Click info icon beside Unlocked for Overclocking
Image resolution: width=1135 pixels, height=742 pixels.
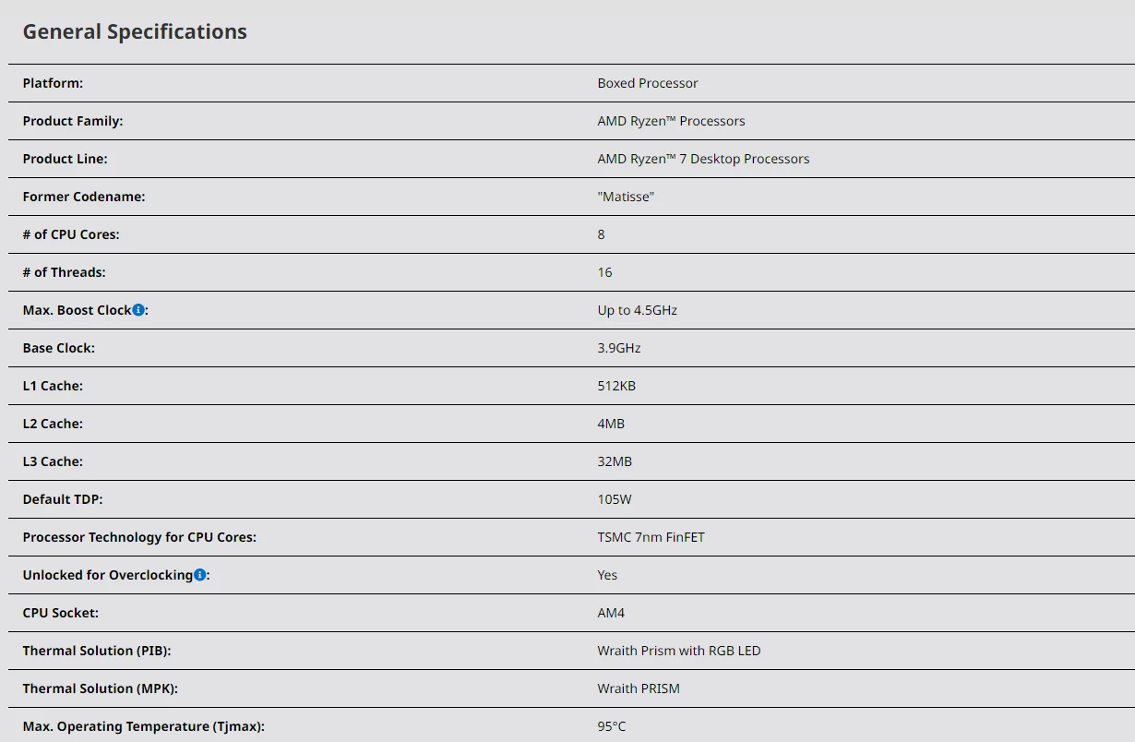point(200,575)
